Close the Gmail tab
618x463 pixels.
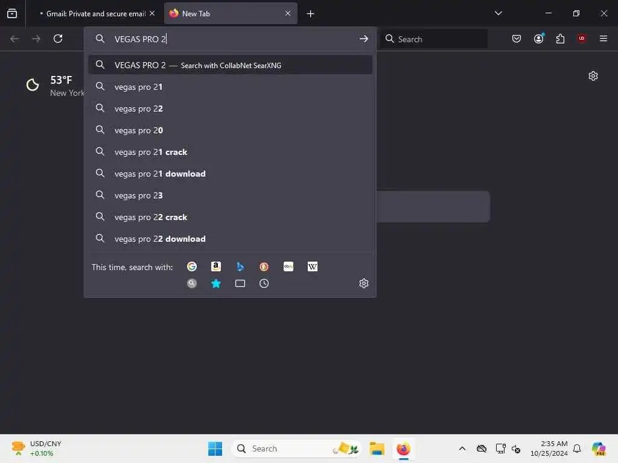[152, 13]
